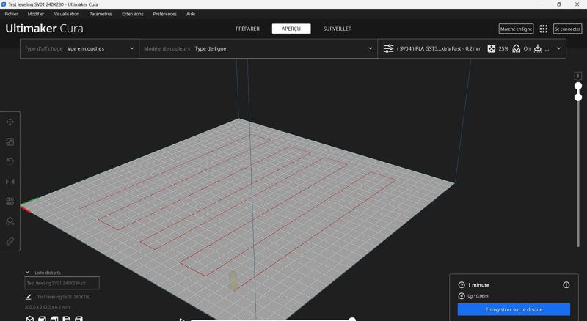Screen dimensions: 587x321
Task: Open the Modèle de couleurs dropdown
Action: click(258, 48)
